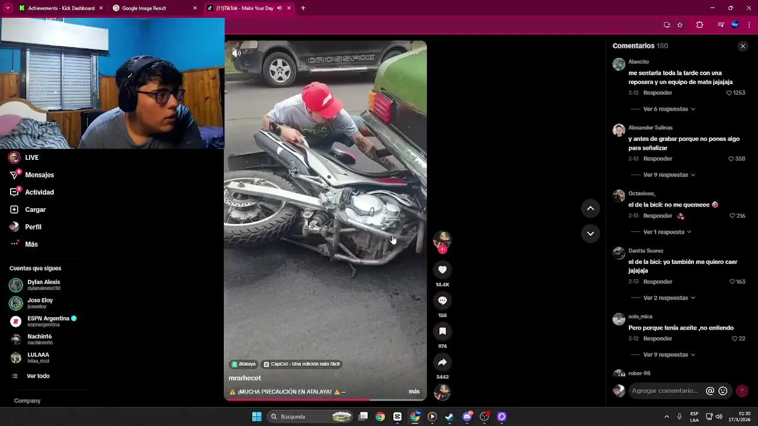Open the emoji picker in comment box

722,391
